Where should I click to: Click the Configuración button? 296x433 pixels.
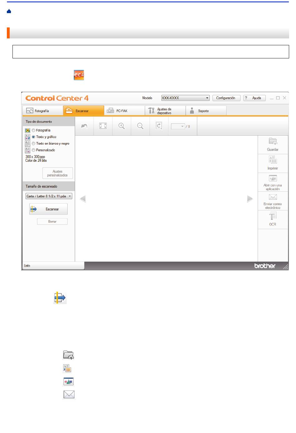point(226,98)
